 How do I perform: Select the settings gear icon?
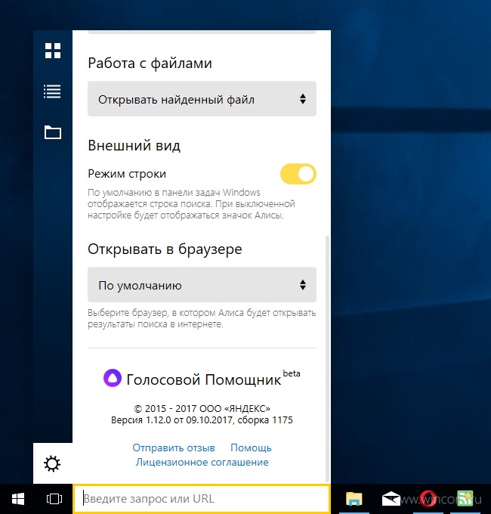point(52,463)
